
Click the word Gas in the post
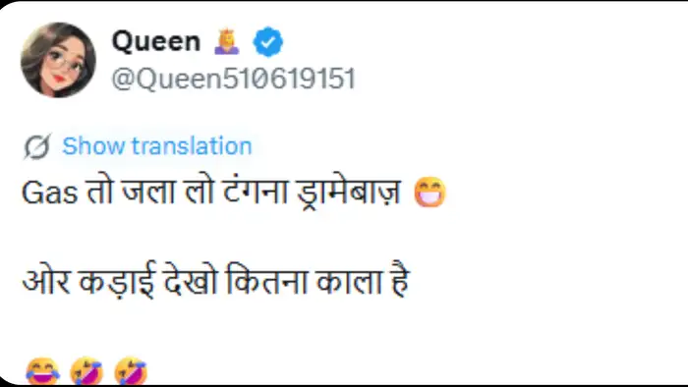pyautogui.click(x=49, y=193)
